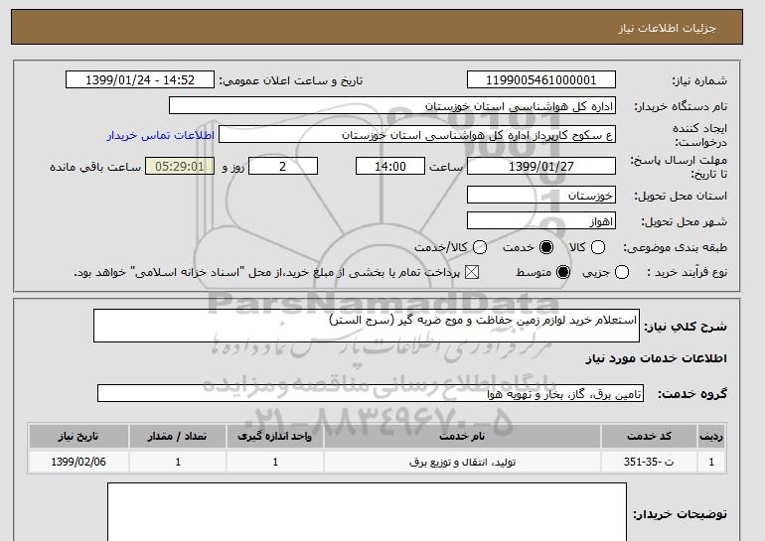Screen dimensions: 765x541
Task: Click the delivery city اهواز field
Action: pos(541,220)
